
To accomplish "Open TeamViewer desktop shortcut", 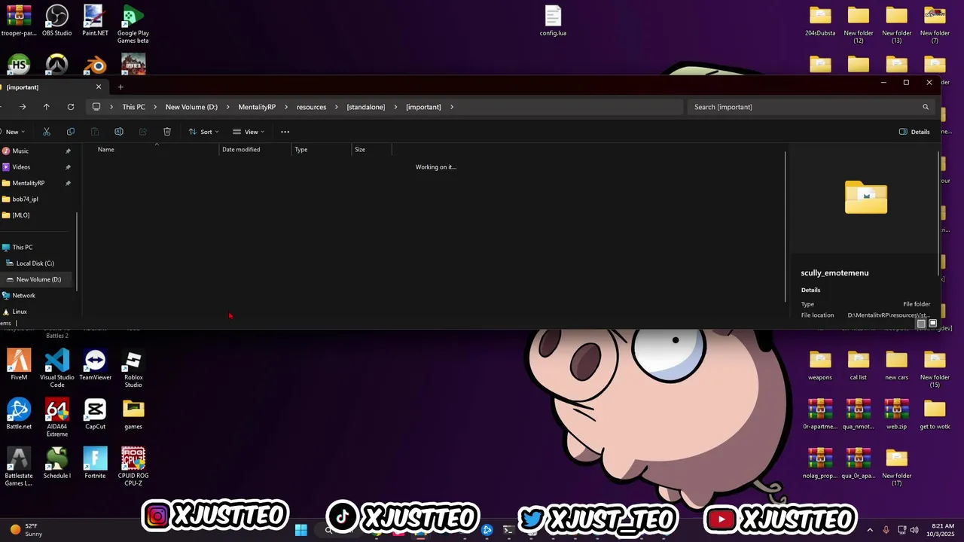I will coord(95,365).
